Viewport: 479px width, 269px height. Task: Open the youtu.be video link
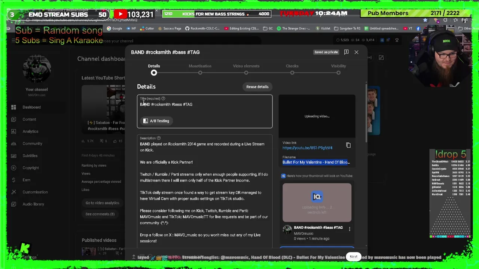[307, 148]
